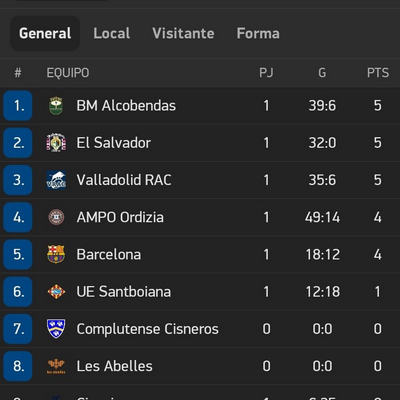
Task: Open the Valladolid RAC team page
Action: click(124, 180)
